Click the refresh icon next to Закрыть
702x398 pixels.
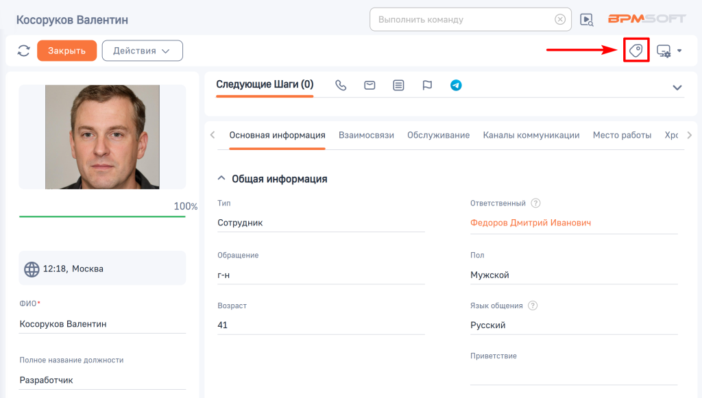tap(24, 51)
